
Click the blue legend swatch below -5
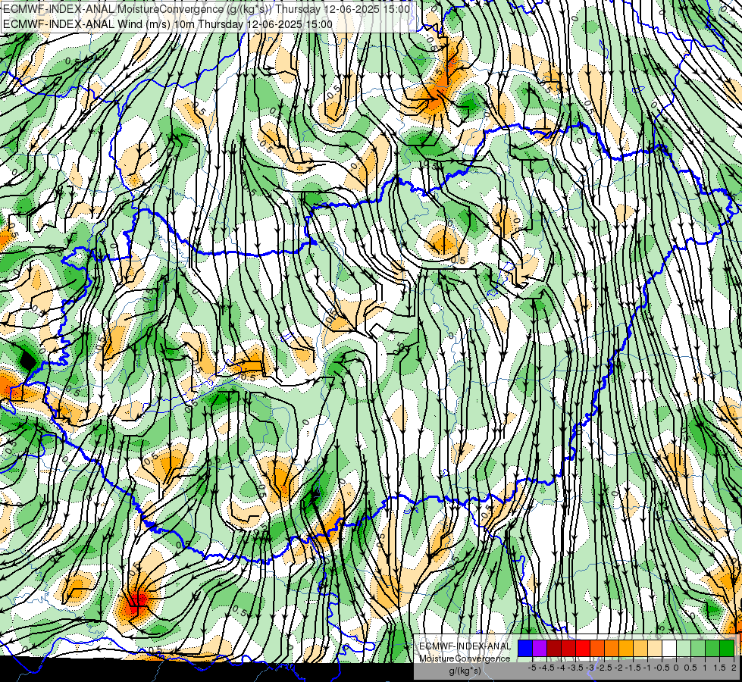(x=525, y=648)
